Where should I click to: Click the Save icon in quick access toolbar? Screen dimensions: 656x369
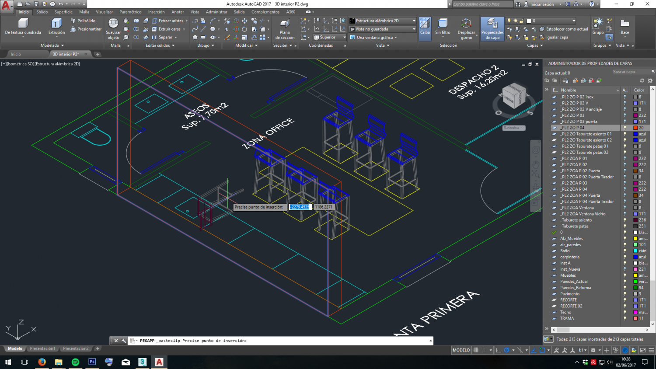pos(36,4)
